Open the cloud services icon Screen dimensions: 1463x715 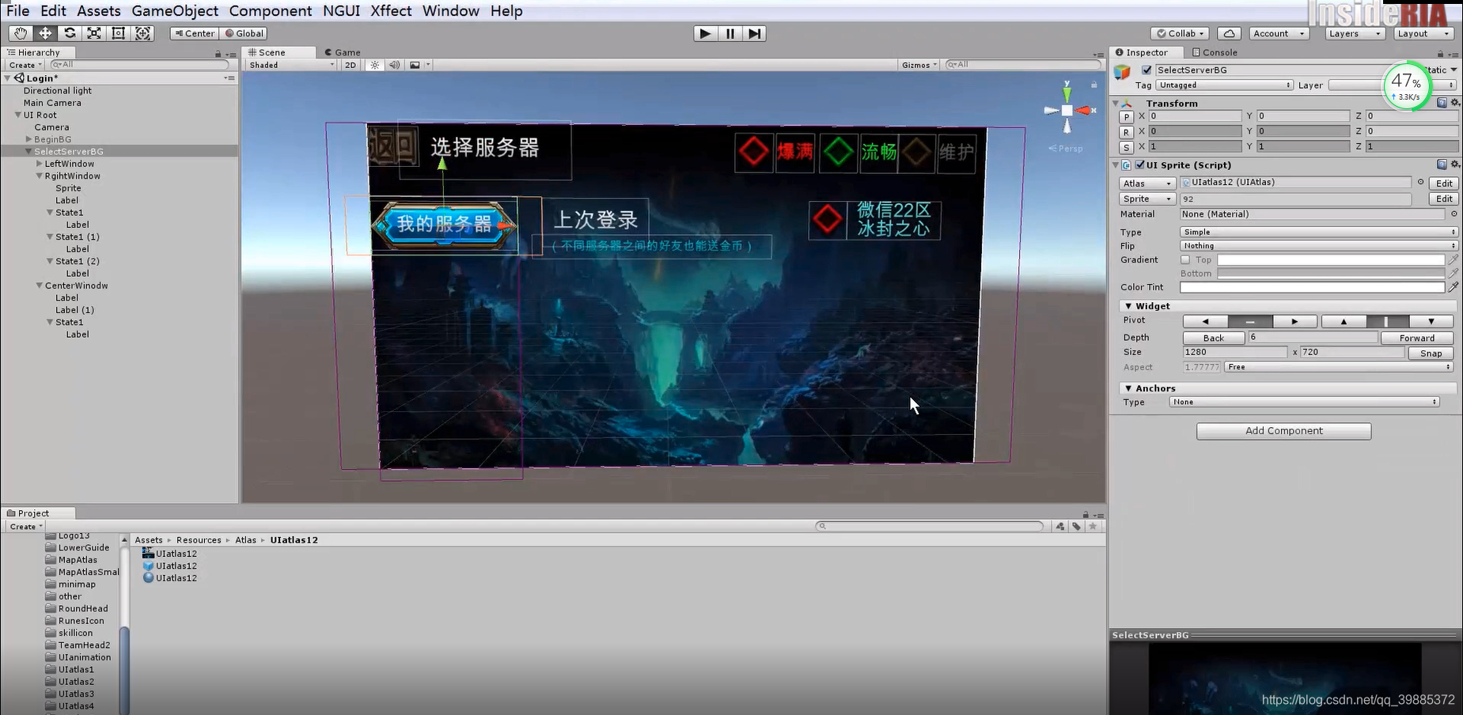1229,33
